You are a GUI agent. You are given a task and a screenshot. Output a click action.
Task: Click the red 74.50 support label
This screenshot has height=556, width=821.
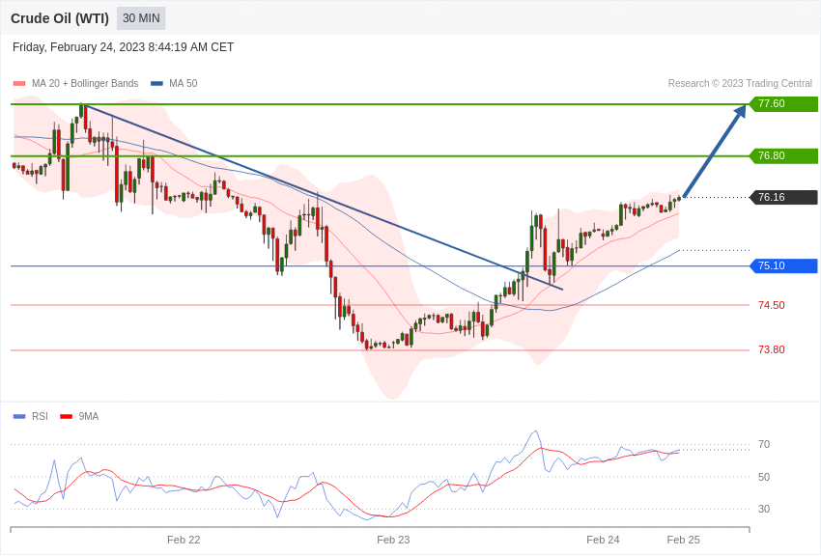[772, 305]
